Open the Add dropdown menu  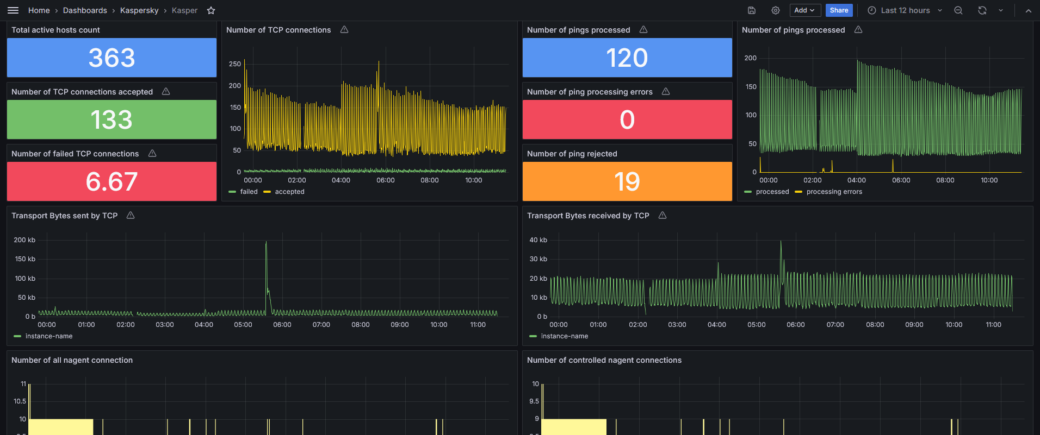pos(805,10)
